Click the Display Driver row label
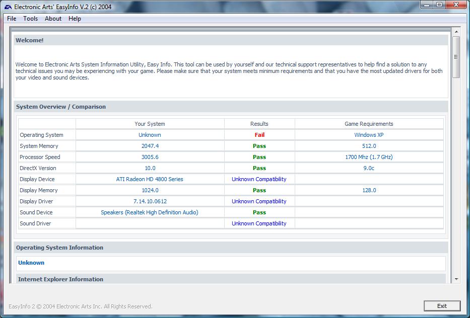 coord(36,202)
